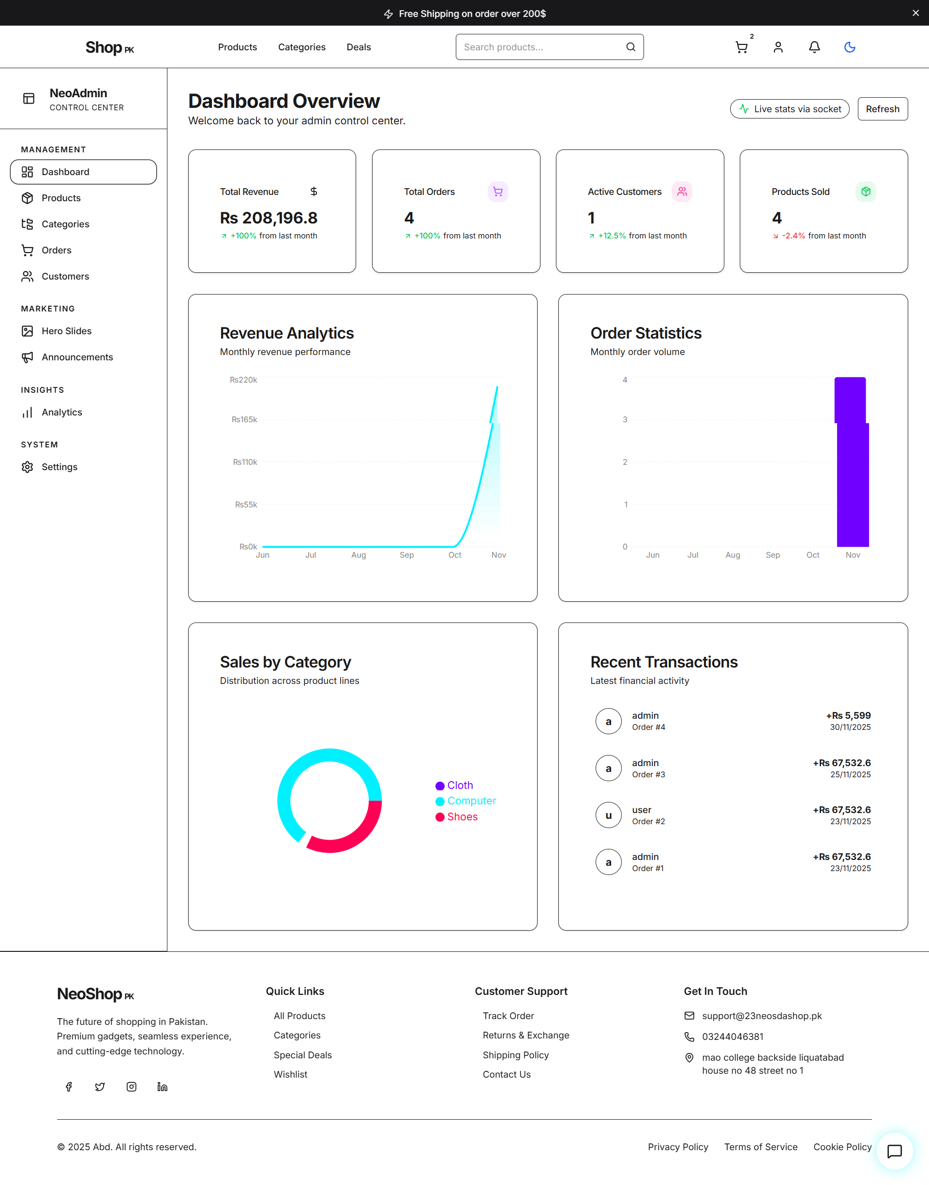Open the shopping cart from the header
Image resolution: width=929 pixels, height=1185 pixels.
[741, 47]
